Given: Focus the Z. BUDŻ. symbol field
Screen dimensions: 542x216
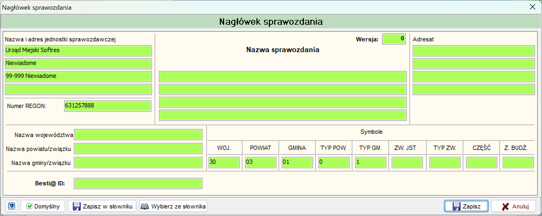Looking at the screenshot, I should tap(518, 163).
